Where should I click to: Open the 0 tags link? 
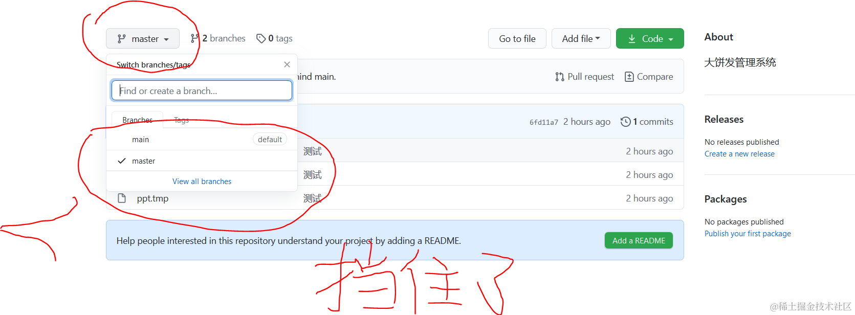click(274, 38)
